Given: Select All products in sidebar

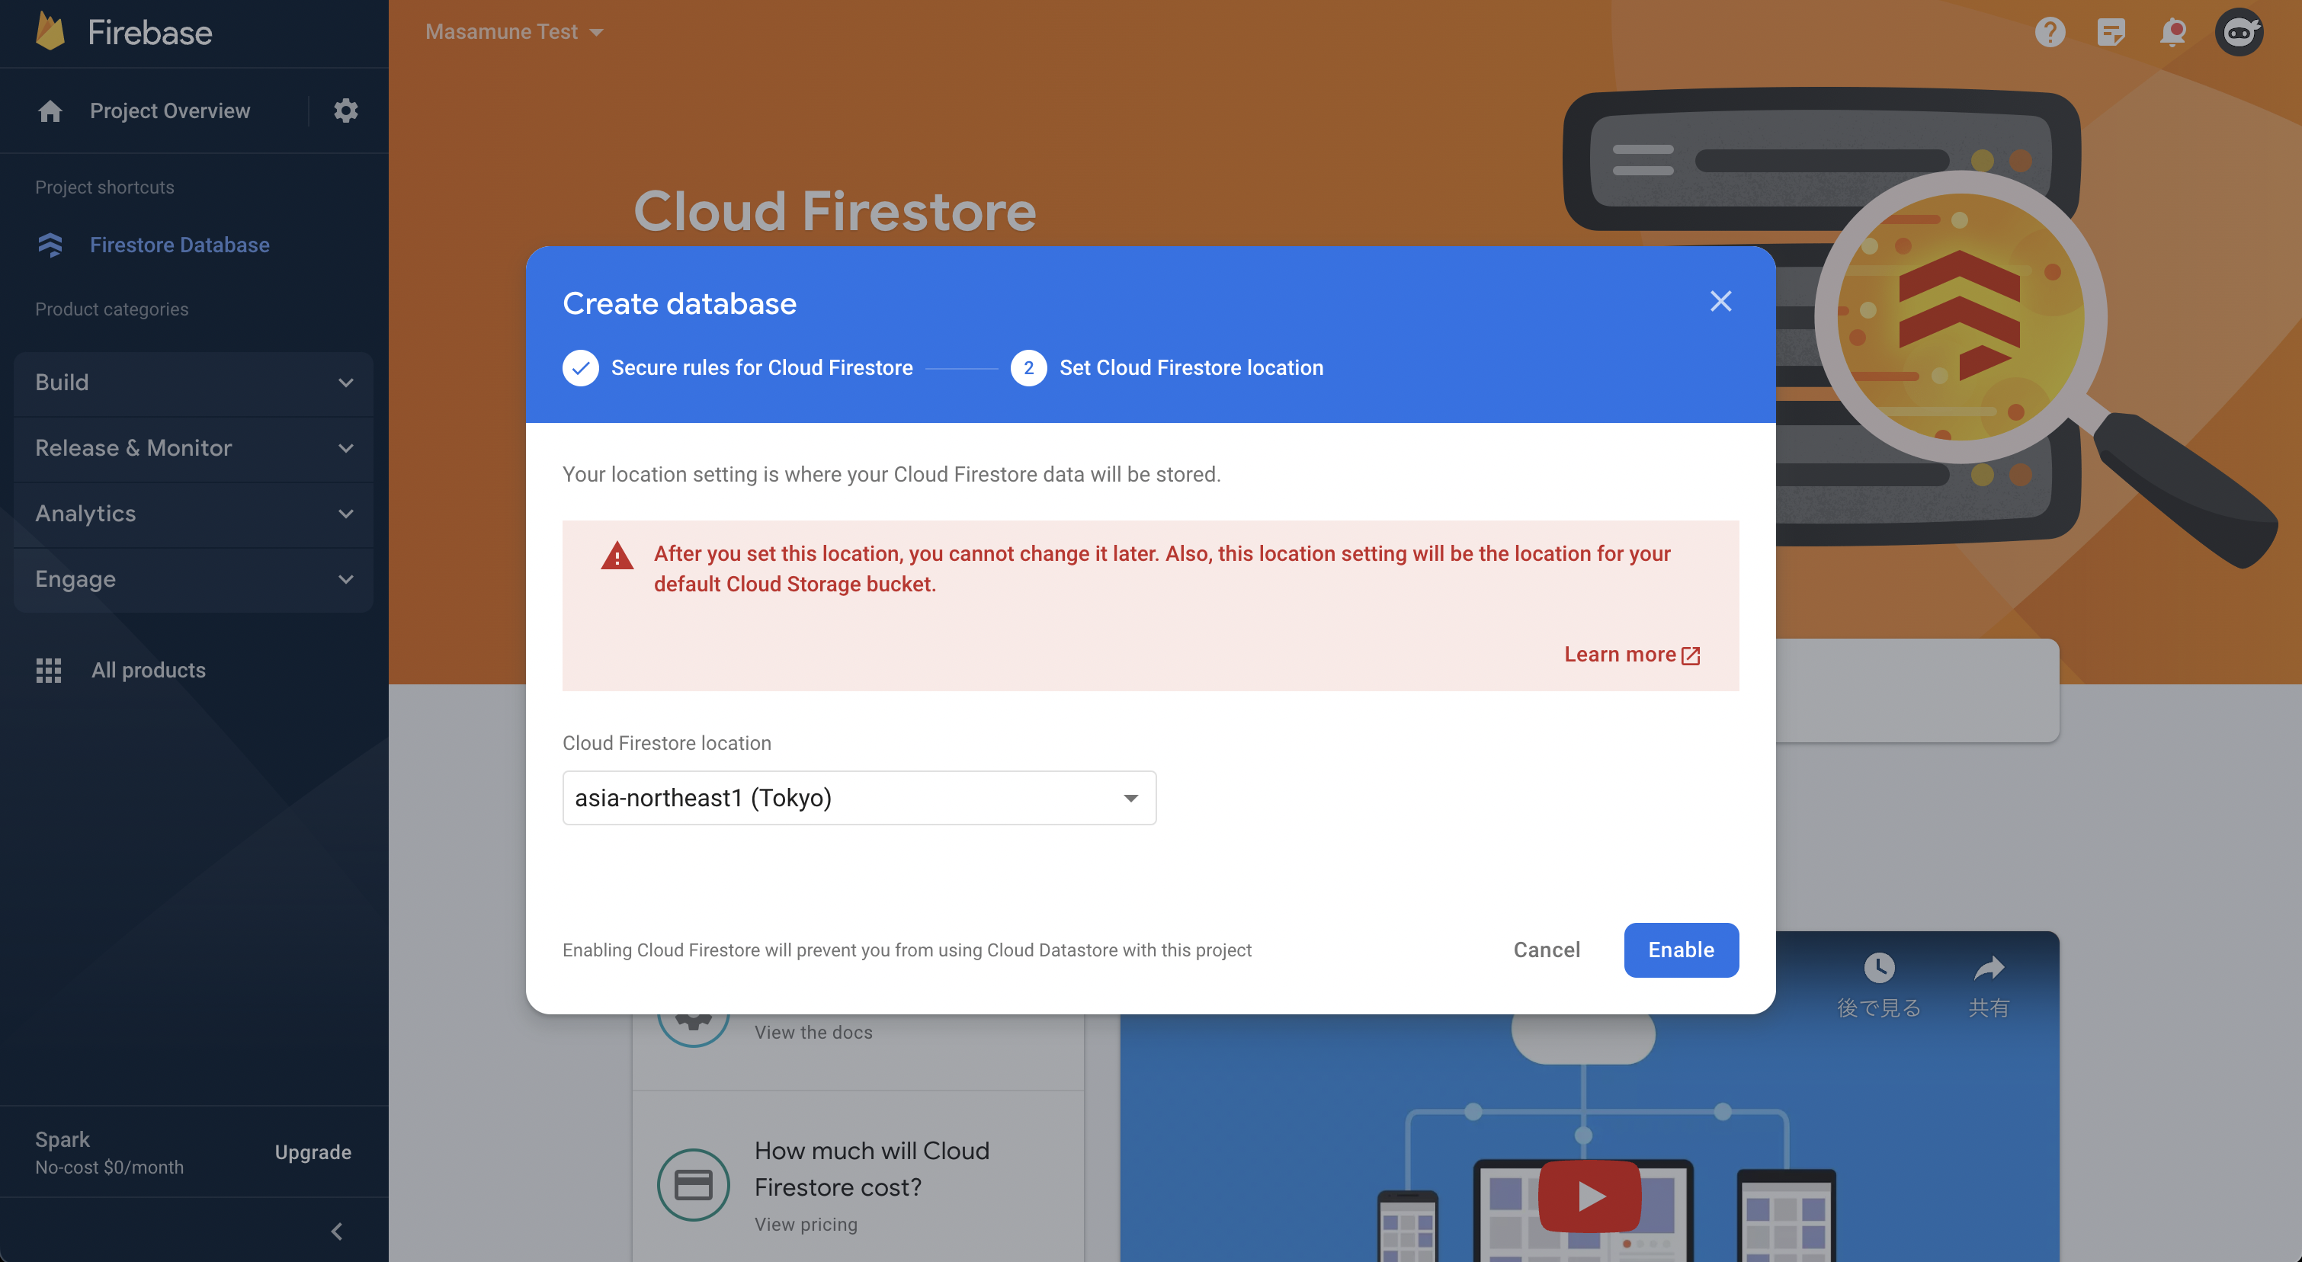Looking at the screenshot, I should pyautogui.click(x=149, y=670).
